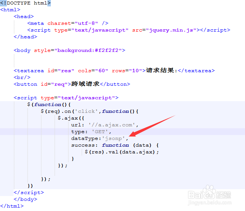Click the opening <head> tag
The image size is (245, 211).
(24, 17)
